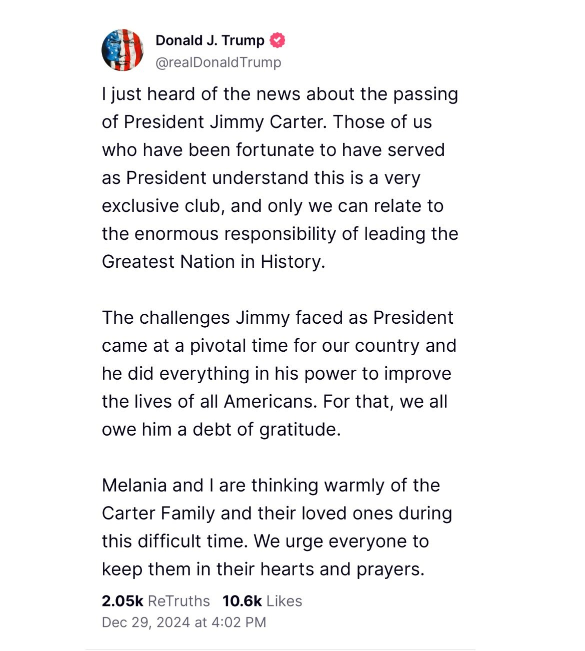Open the flag-painted profile avatar
This screenshot has height=651, width=585.
pyautogui.click(x=122, y=50)
